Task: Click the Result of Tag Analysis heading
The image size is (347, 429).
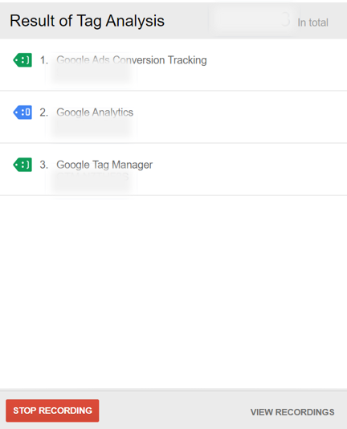Action: tap(87, 21)
